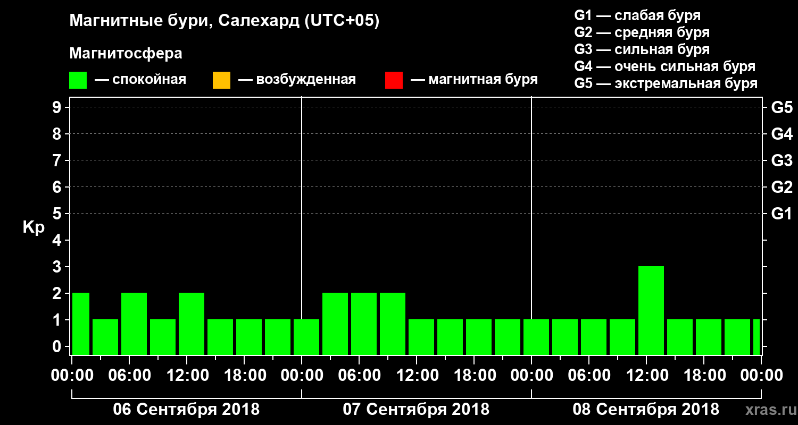798x425 pixels.
Task: Click the '12:00' time label of 06 Сентября
Action: pyautogui.click(x=187, y=376)
